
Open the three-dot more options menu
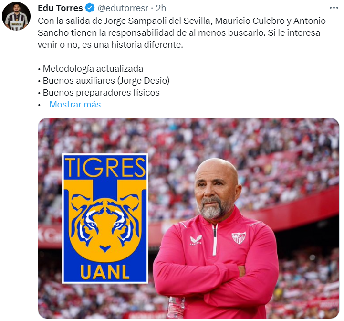(334, 8)
